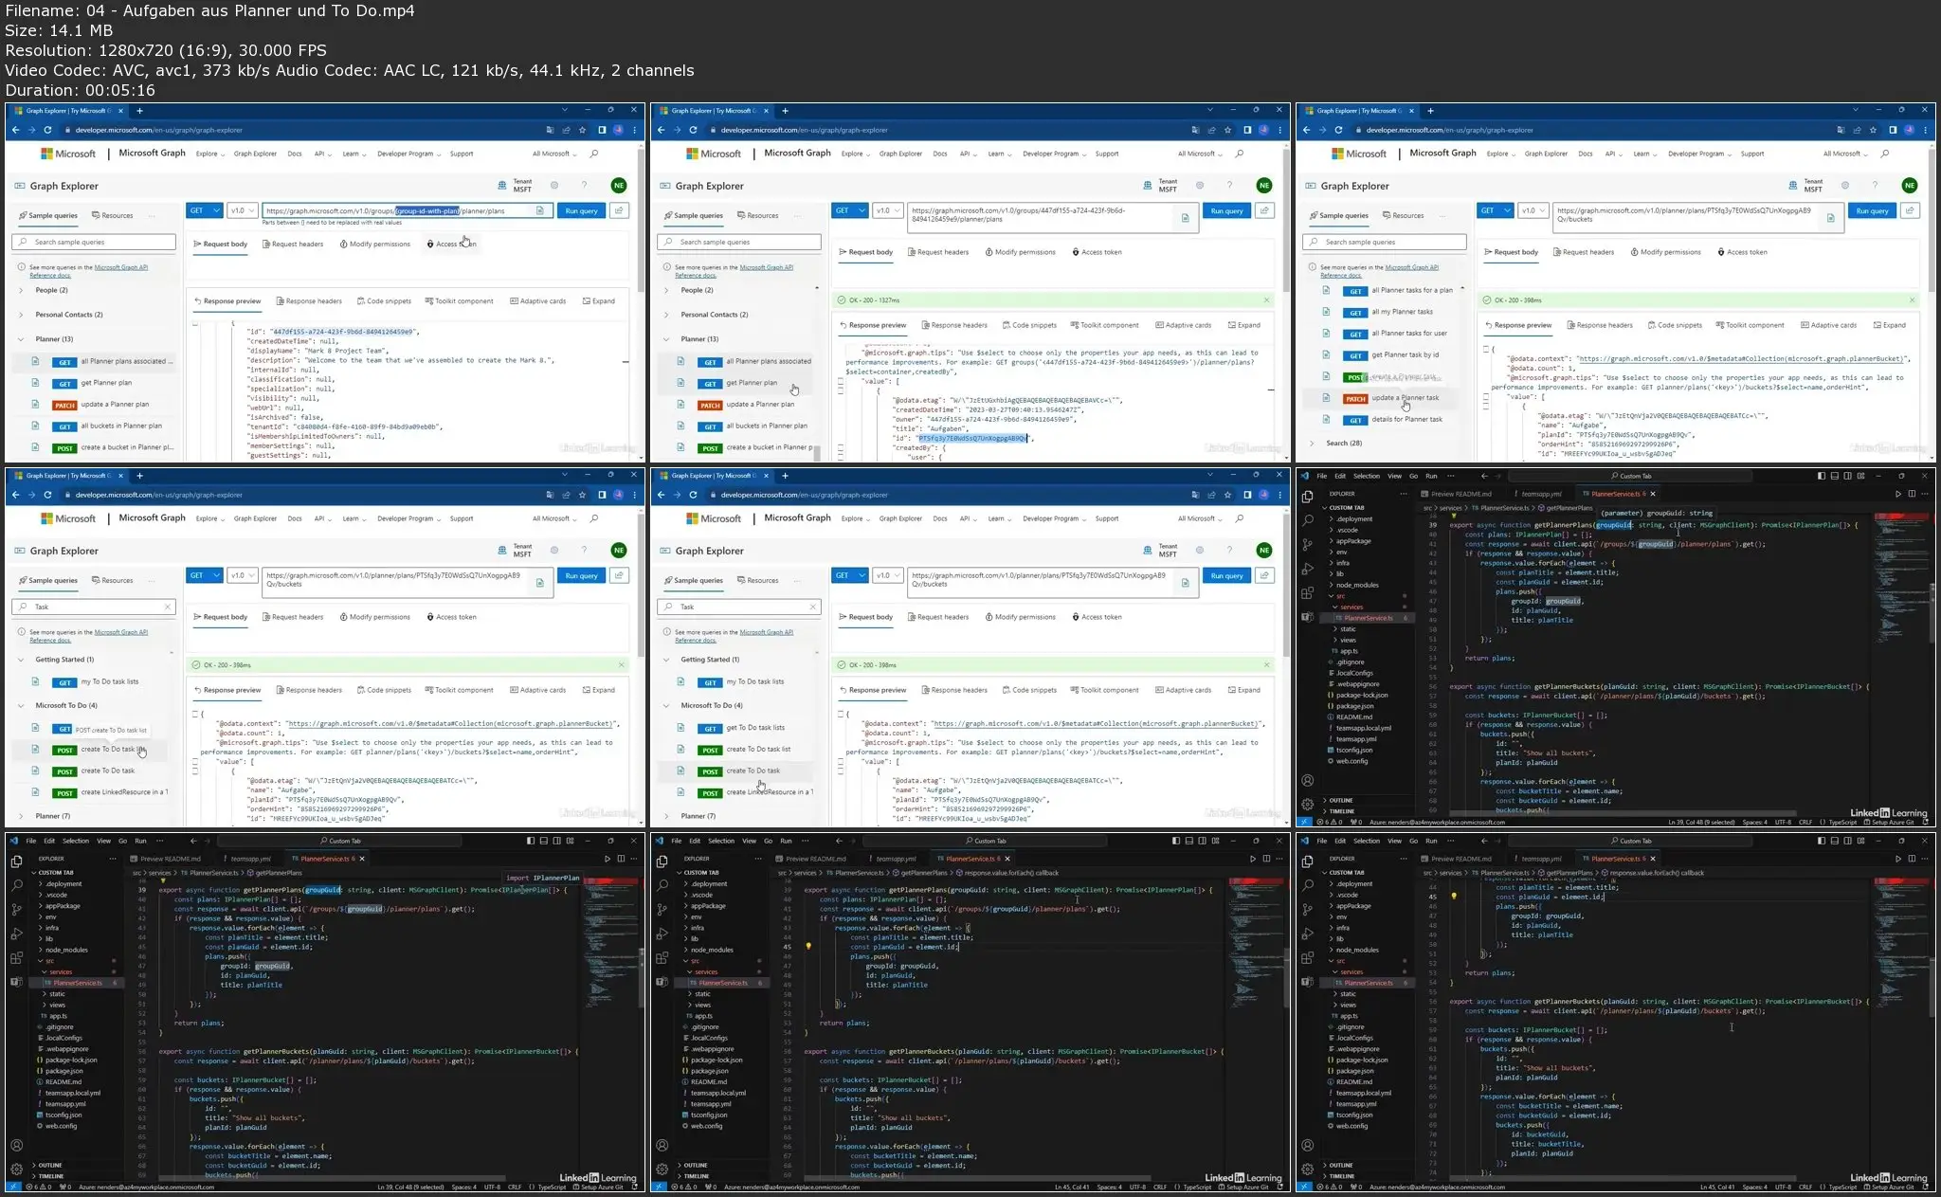Click "Search sample queries" box above "all my Planner tasks"
The height and width of the screenshot is (1197, 1941).
tap(1385, 243)
